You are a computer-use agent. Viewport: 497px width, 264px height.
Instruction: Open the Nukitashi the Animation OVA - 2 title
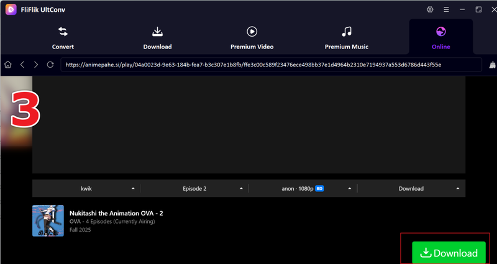click(116, 213)
